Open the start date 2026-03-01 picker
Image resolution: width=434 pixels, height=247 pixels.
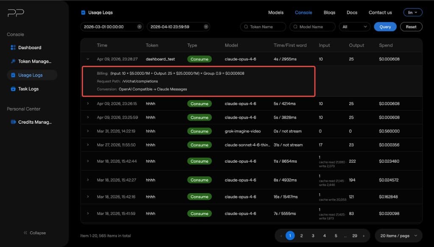click(112, 27)
